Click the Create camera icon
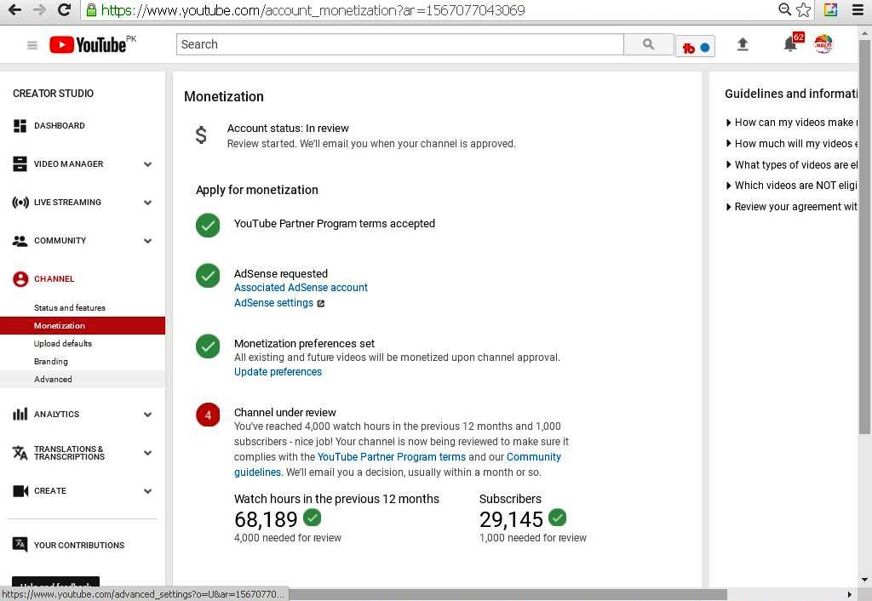 [20, 491]
